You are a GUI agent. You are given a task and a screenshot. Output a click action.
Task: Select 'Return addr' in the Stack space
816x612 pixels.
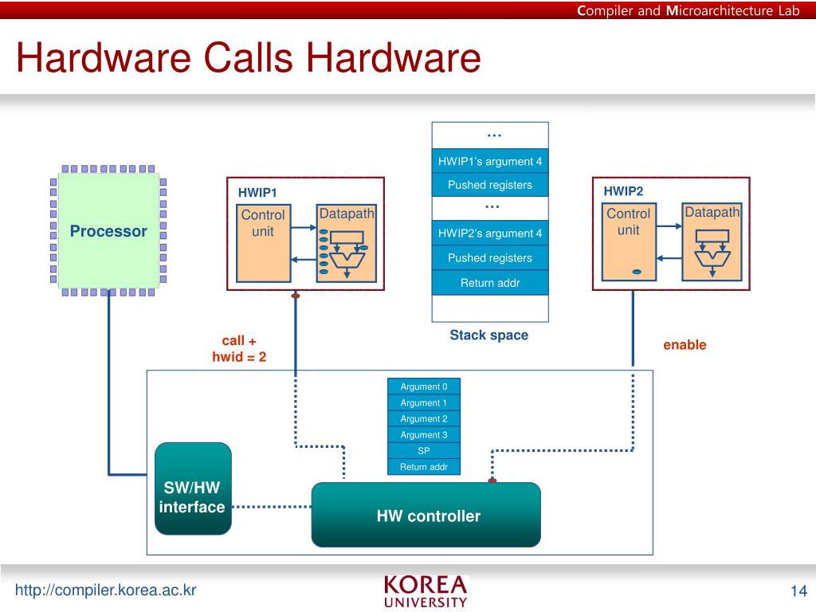tap(490, 283)
